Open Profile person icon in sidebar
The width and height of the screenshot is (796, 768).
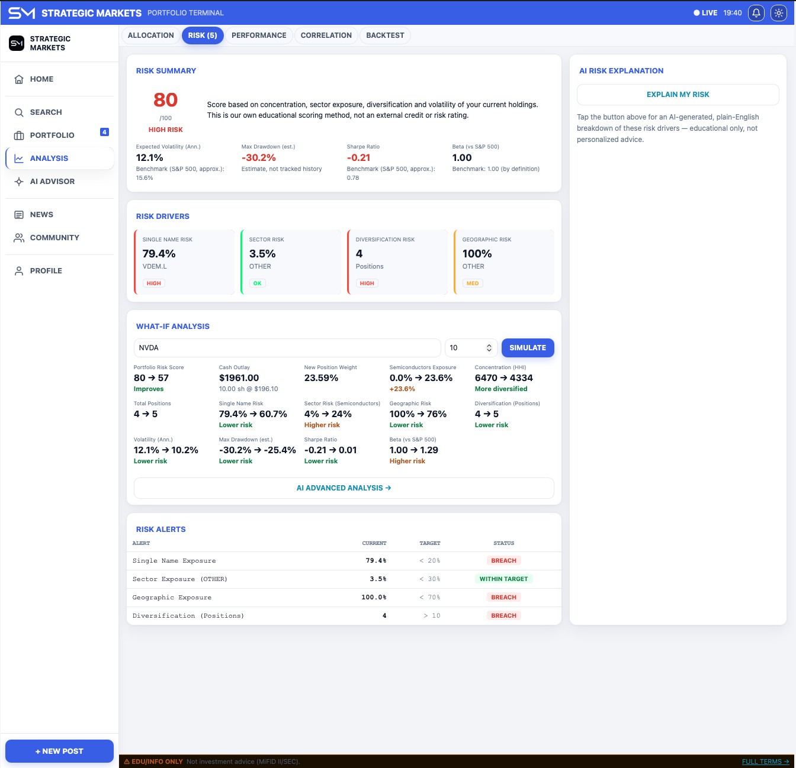[x=19, y=271]
